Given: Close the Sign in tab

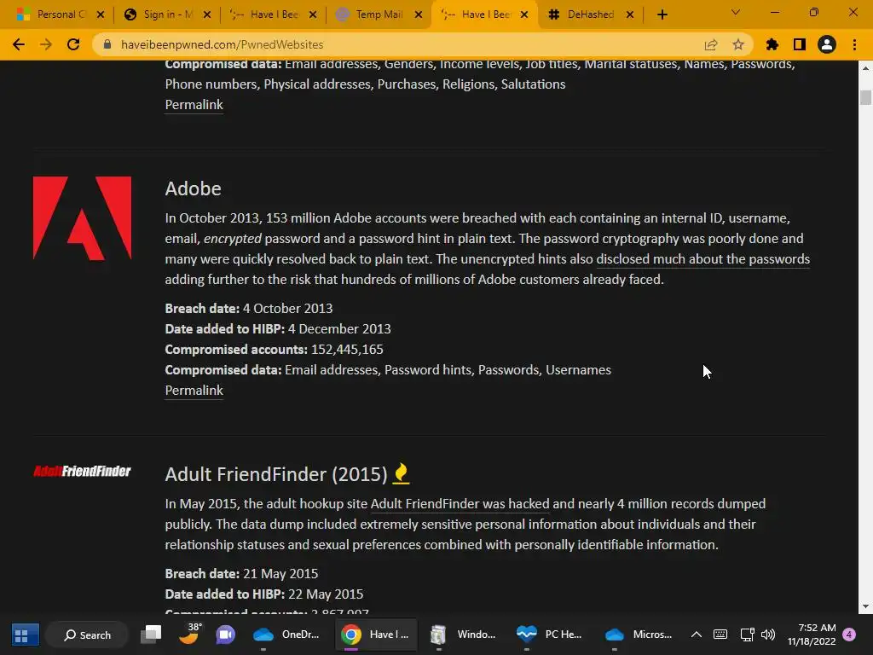Looking at the screenshot, I should pos(206,14).
